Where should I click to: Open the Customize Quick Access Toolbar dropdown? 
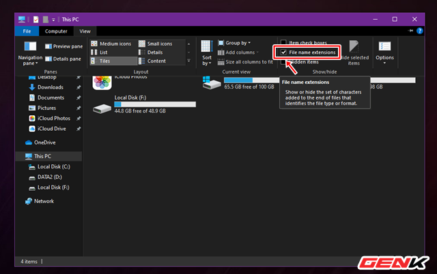[53, 20]
